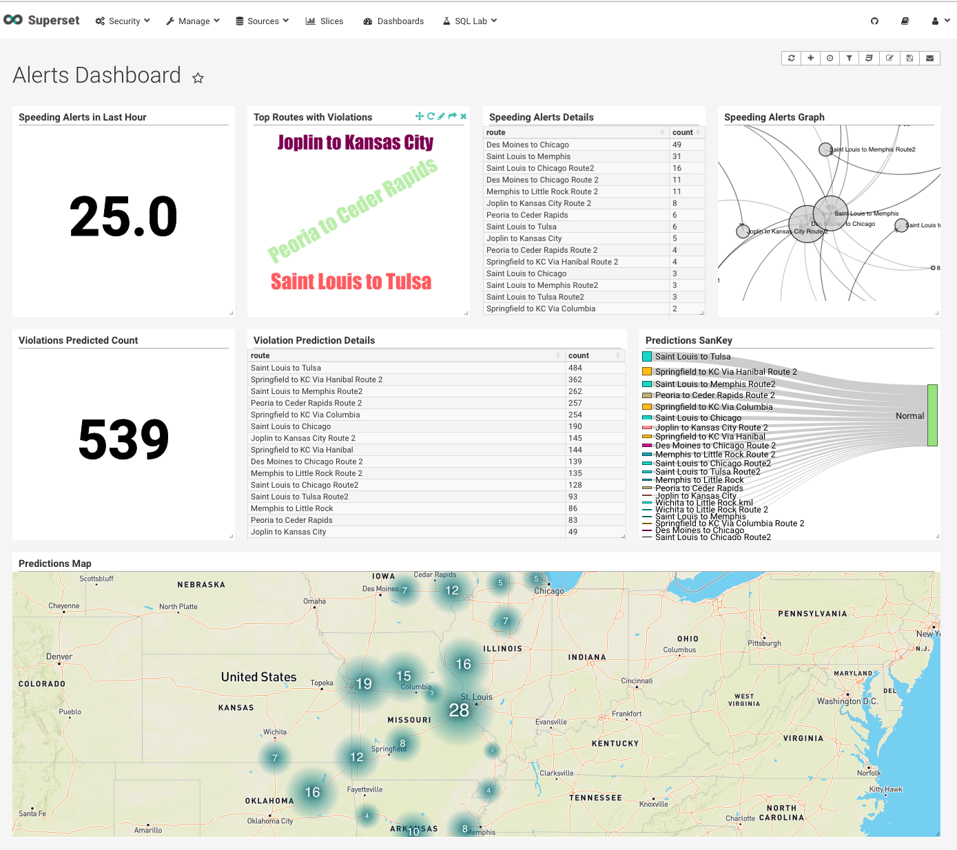The width and height of the screenshot is (957, 850).
Task: Expand the Security dropdown menu
Action: point(123,21)
